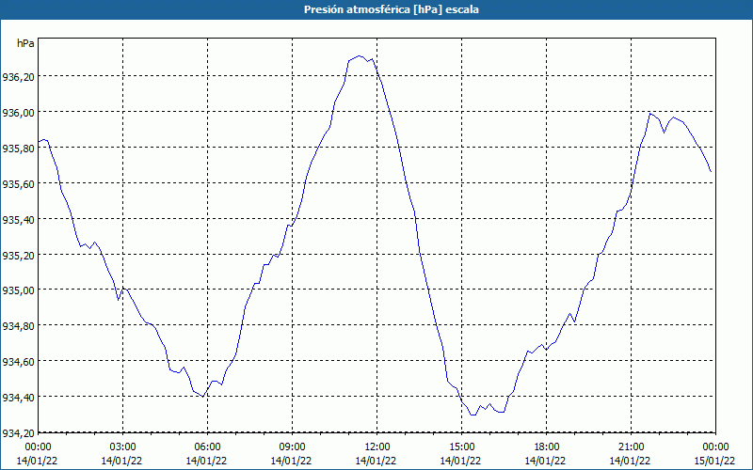Click the 03:00 time axis label
Screen dimensions: 753x470
(123, 447)
